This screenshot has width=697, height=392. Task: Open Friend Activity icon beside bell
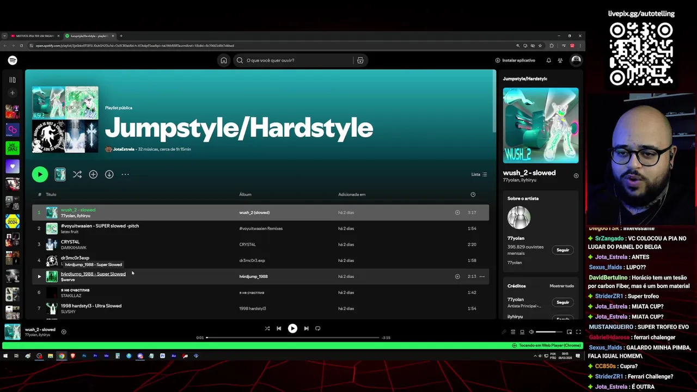(x=560, y=60)
